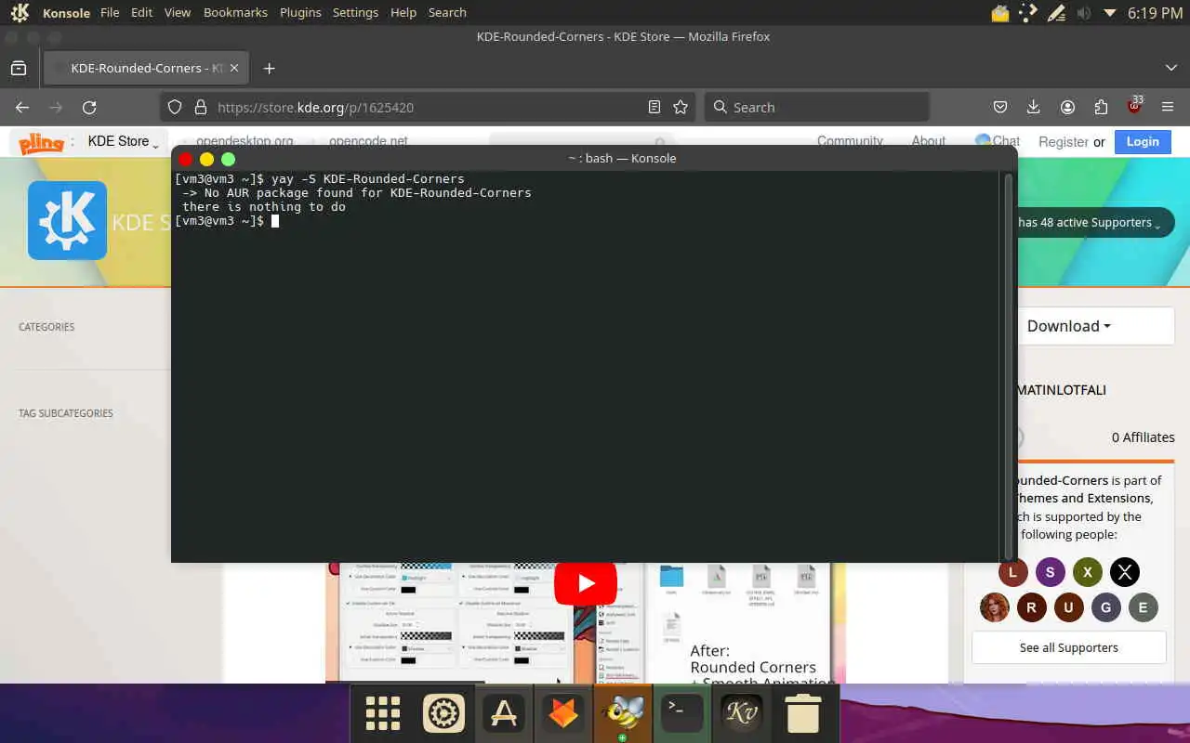Expand the KDE Store dropdown
This screenshot has width=1190, height=743.
[x=124, y=141]
